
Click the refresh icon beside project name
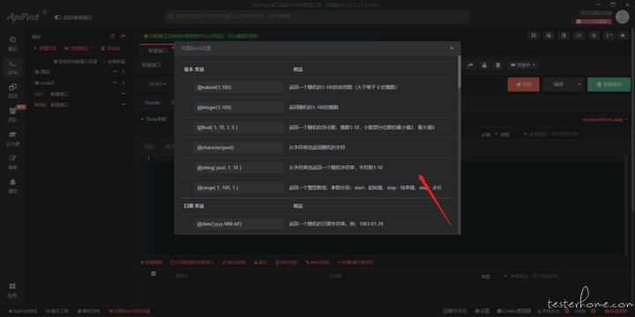pyautogui.click(x=113, y=36)
